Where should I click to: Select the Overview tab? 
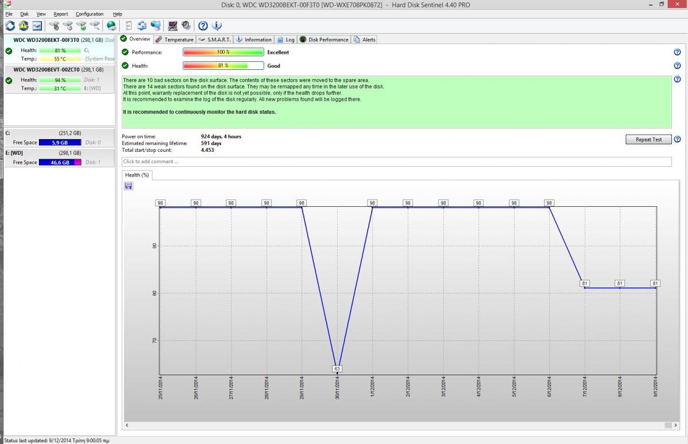(135, 39)
